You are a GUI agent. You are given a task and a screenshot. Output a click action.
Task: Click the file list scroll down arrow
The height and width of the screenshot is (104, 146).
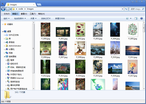tap(144, 89)
